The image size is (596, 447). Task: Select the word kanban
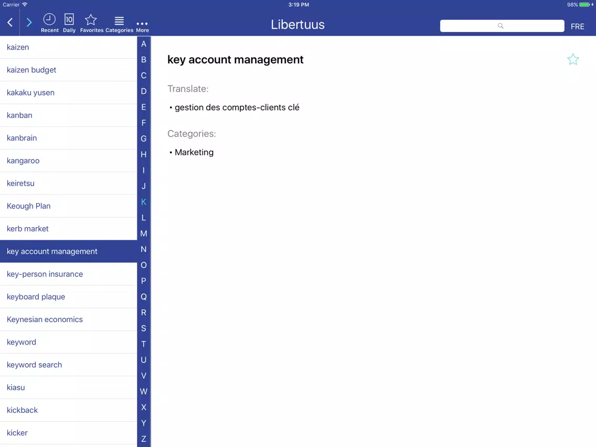coord(68,115)
